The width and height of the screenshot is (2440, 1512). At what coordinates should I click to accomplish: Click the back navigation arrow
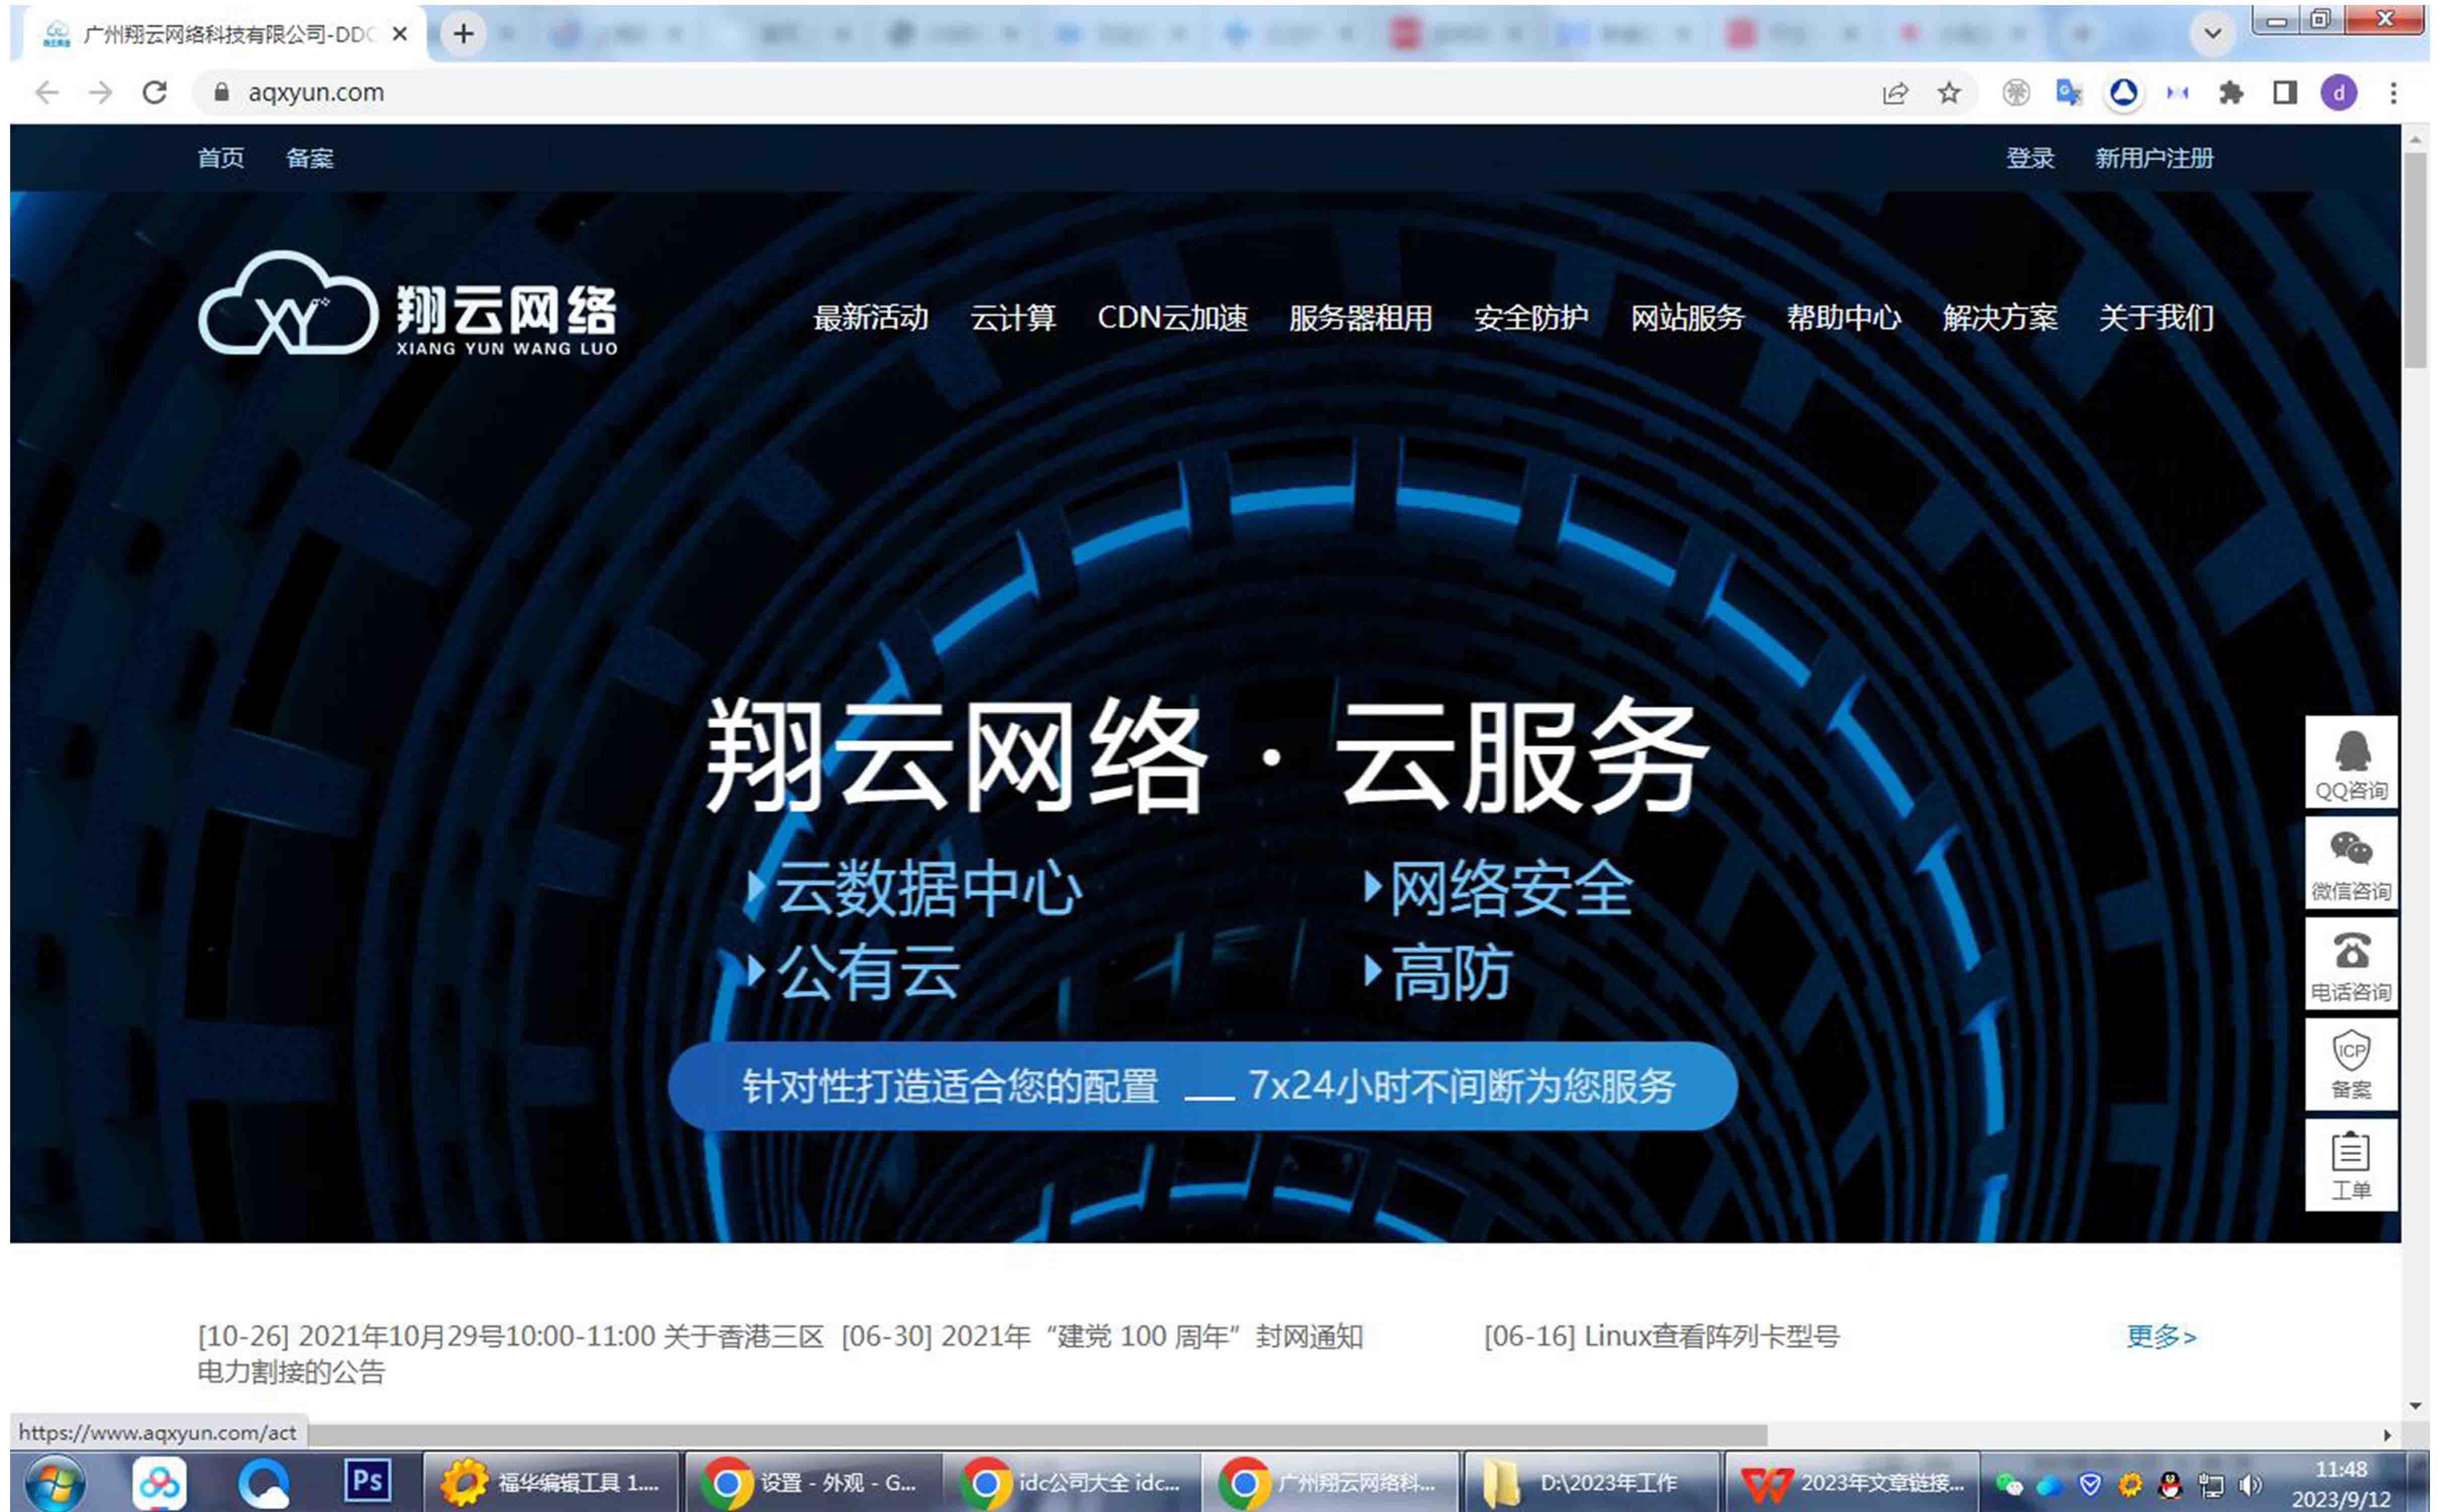(x=48, y=92)
